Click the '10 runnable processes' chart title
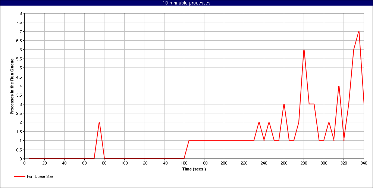 pos(186,3)
